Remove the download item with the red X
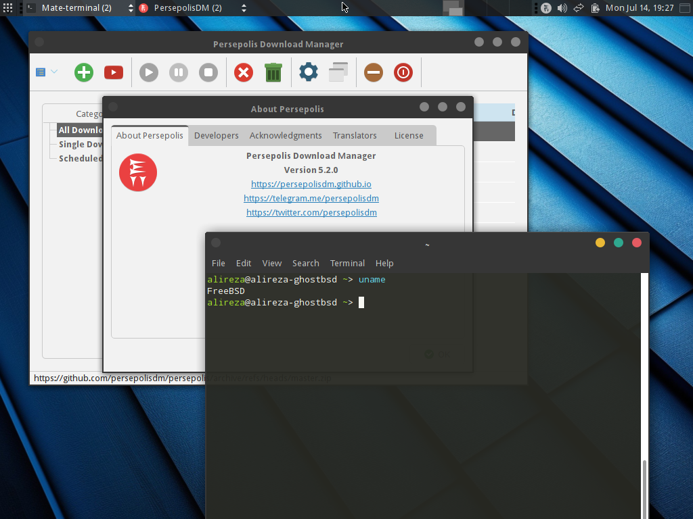The width and height of the screenshot is (693, 519). click(244, 72)
